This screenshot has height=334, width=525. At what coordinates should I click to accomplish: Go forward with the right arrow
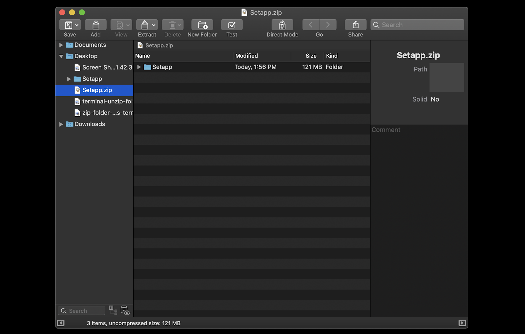pos(328,25)
